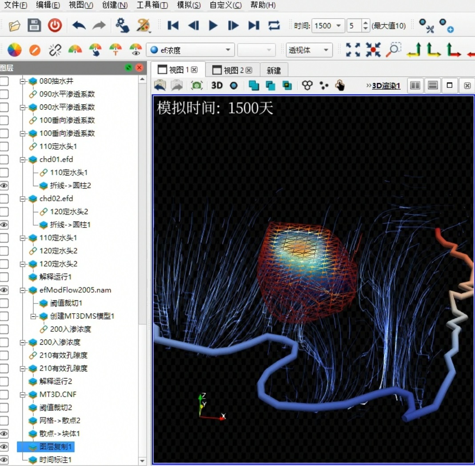Collapse the 210有效孔隙度 tree node
This screenshot has width=475, height=466.
click(x=22, y=369)
